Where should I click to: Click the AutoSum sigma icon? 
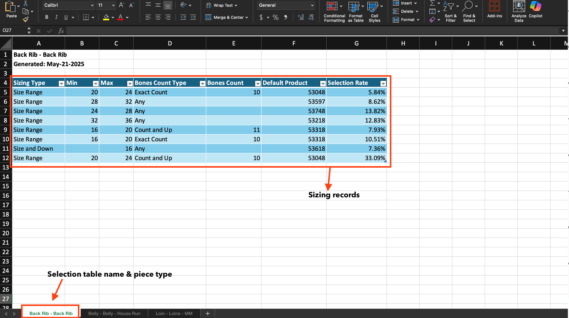(x=432, y=3)
